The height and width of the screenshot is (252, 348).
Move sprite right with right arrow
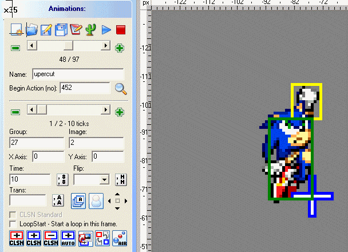(126, 201)
